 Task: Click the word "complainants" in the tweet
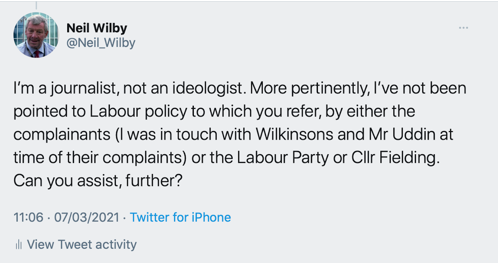click(x=62, y=134)
